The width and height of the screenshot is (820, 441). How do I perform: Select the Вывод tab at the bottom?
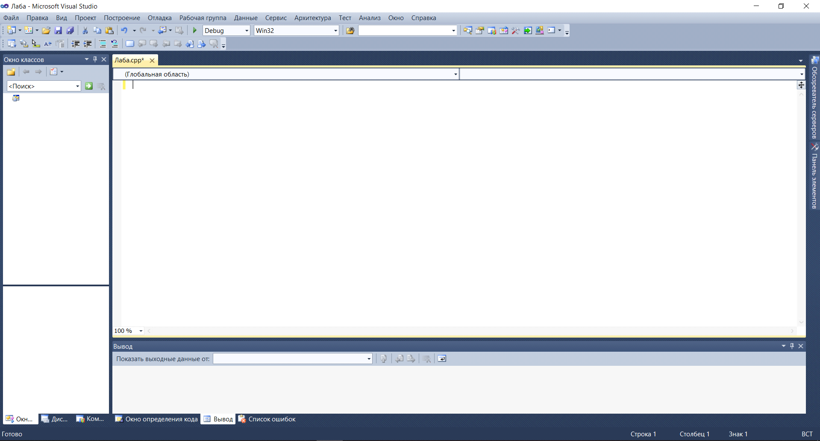point(218,419)
